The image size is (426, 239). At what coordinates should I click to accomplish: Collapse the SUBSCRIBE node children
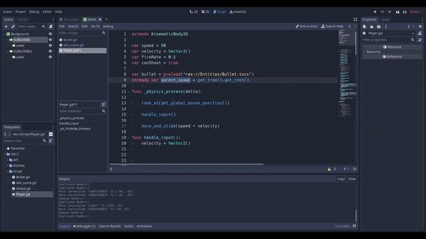pos(8,40)
